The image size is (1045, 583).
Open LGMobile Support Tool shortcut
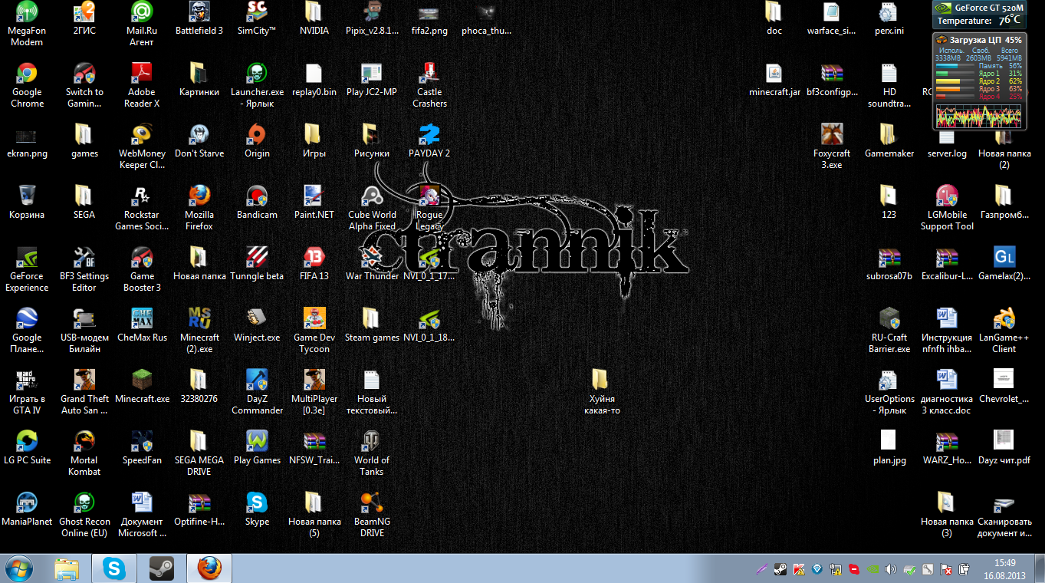947,208
